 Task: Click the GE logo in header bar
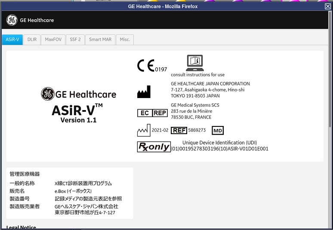click(x=12, y=20)
